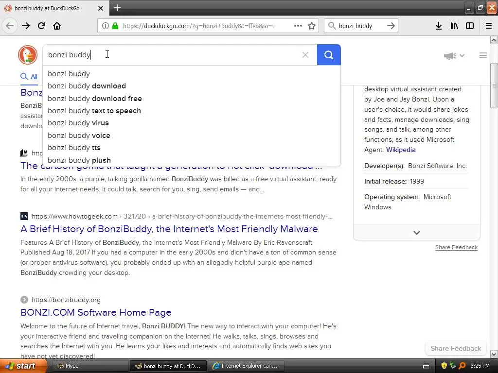Click the favicon beside bonzibuddy.org
The image size is (498, 373).
point(24,300)
